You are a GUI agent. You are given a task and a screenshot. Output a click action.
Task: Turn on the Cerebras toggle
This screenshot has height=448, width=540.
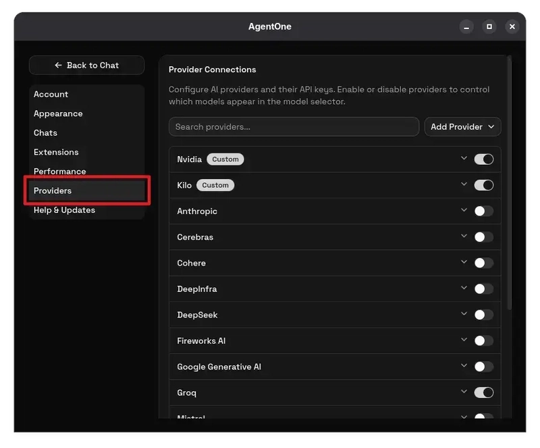tap(483, 237)
